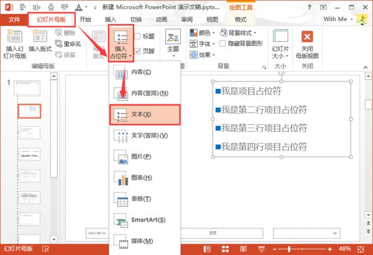Open the Background Styles (背景样式) dropdown
This screenshot has width=373, height=255.
(238, 32)
